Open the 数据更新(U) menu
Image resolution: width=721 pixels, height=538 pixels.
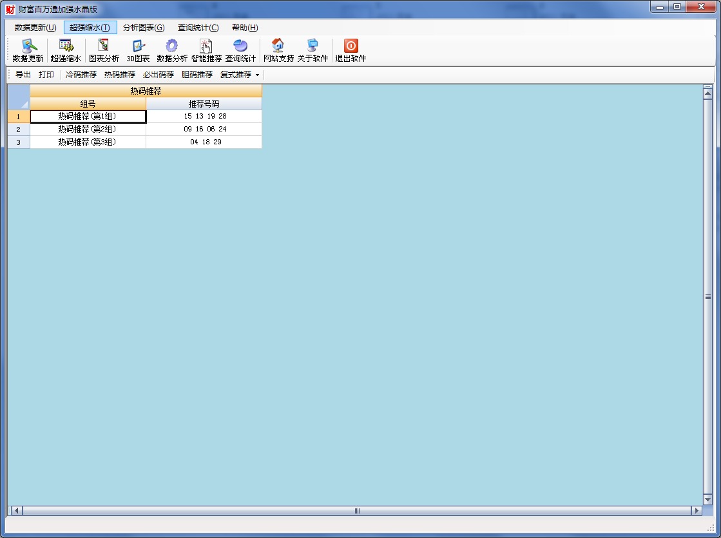point(35,28)
